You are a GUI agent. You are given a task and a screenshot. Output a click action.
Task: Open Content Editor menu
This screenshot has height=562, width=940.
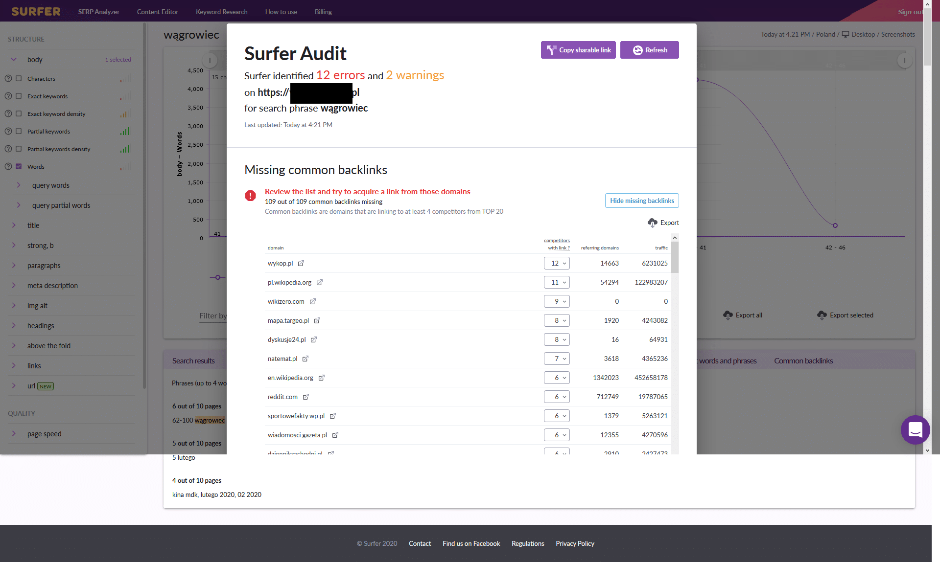(x=158, y=12)
